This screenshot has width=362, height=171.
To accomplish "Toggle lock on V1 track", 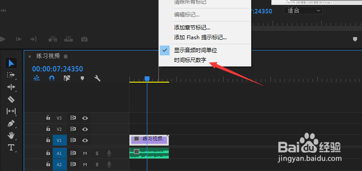I will (x=48, y=140).
